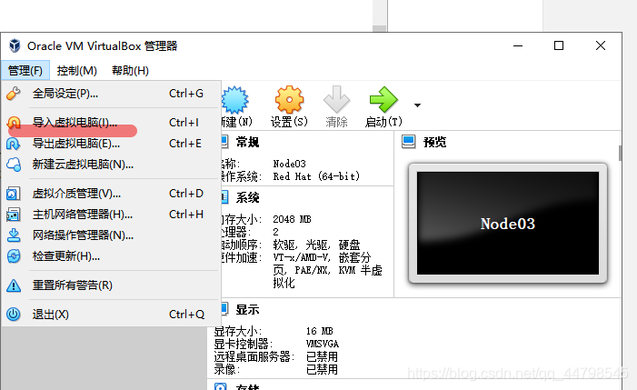Click the VM name value Node03
637x390 pixels.
[289, 164]
